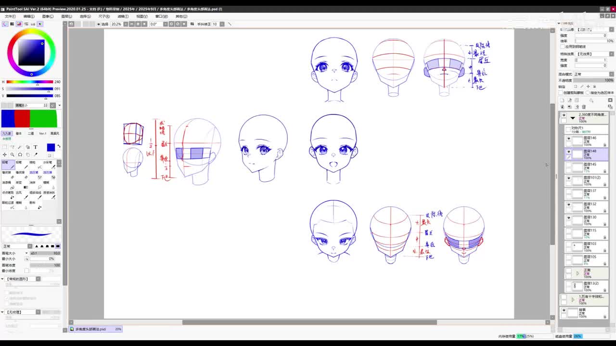Open the brush shape 正常 dropdown
The height and width of the screenshot is (346, 616).
click(17, 246)
